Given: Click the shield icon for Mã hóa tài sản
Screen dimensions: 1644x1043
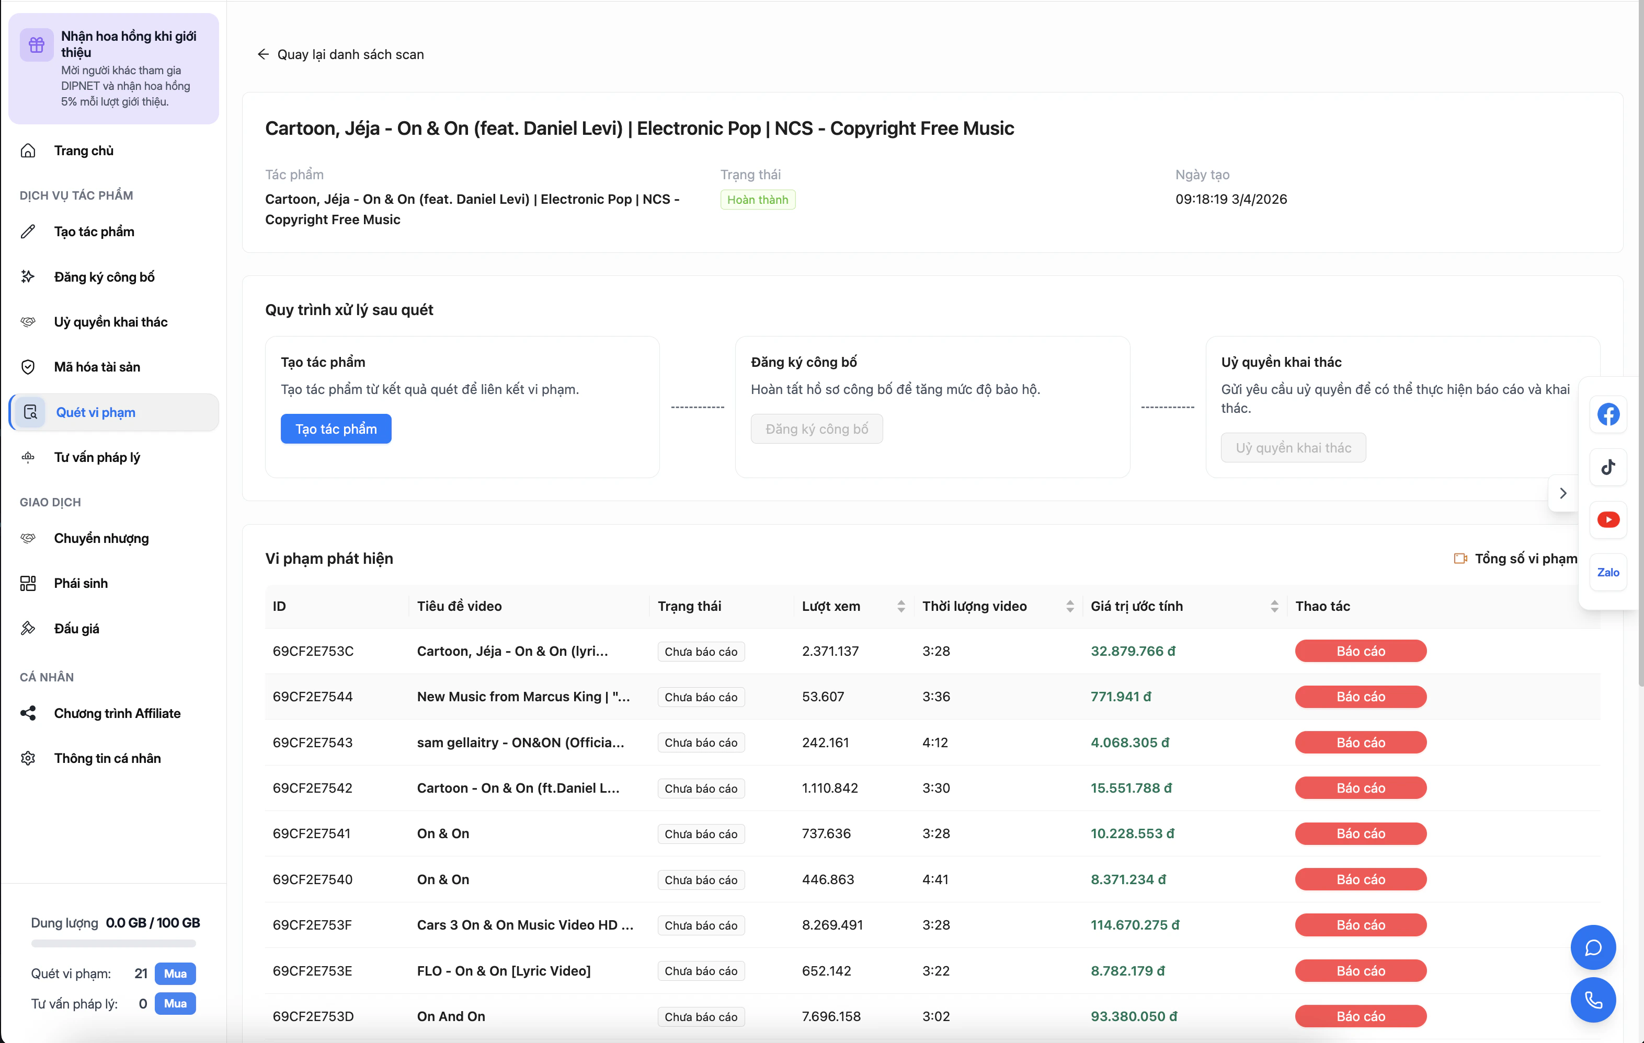Looking at the screenshot, I should click(28, 367).
